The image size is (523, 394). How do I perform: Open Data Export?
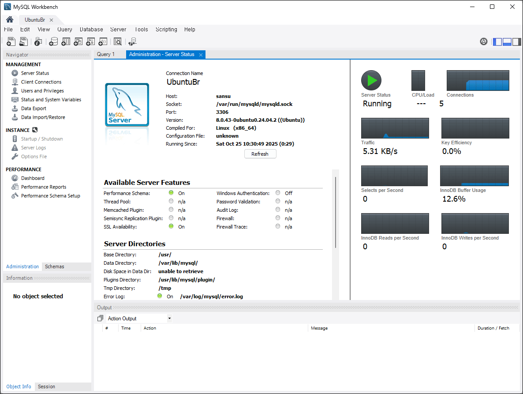point(34,109)
